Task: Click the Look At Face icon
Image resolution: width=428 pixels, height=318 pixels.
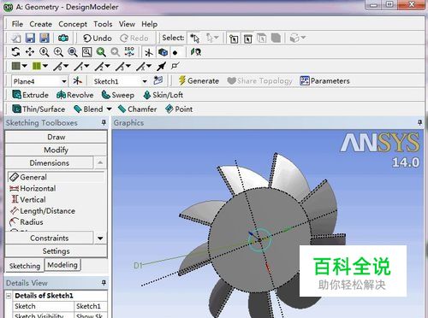Action: [x=196, y=52]
